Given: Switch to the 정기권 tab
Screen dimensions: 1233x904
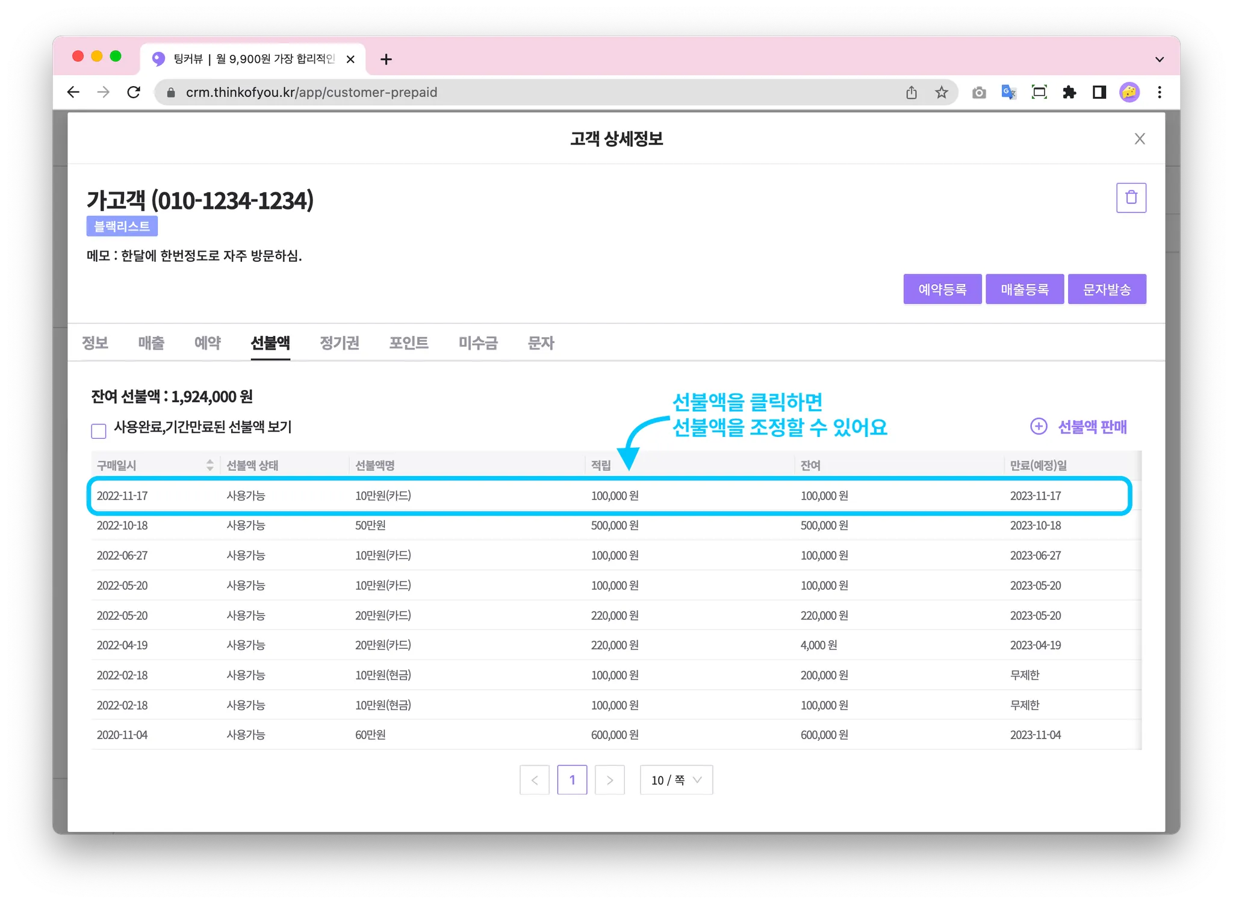Looking at the screenshot, I should pyautogui.click(x=339, y=343).
